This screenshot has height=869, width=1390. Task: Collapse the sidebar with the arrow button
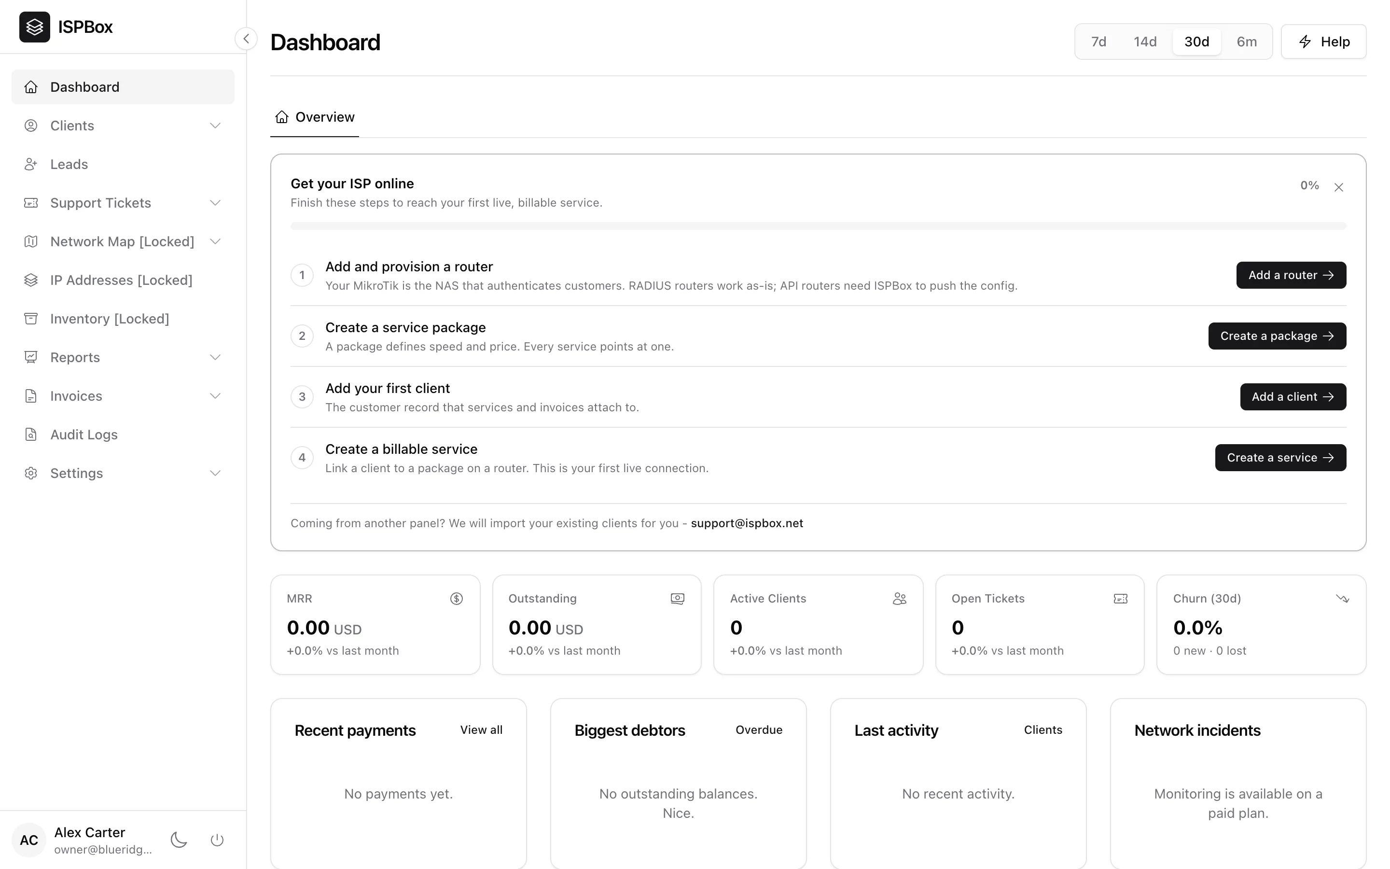tap(246, 39)
